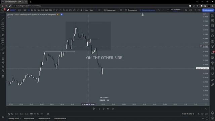Open the watchlist panel in right sidebar
Image resolution: width=215 pixels, height=121 pixels.
[213, 15]
